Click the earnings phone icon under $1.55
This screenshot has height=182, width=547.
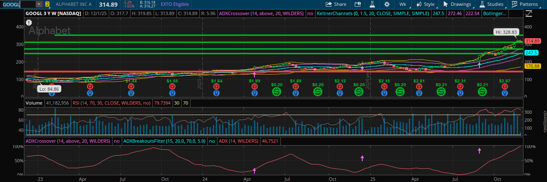coord(172,86)
